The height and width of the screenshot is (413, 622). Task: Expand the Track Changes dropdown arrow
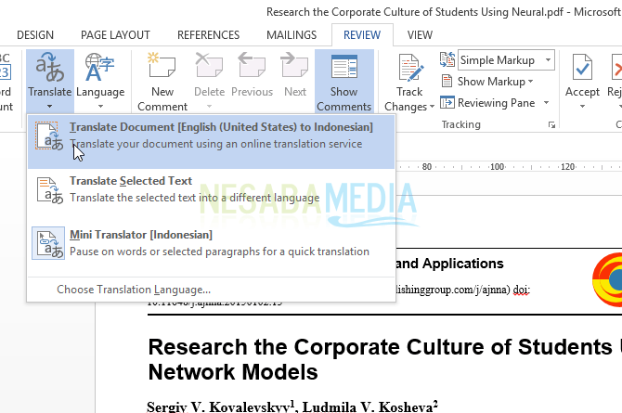point(432,107)
